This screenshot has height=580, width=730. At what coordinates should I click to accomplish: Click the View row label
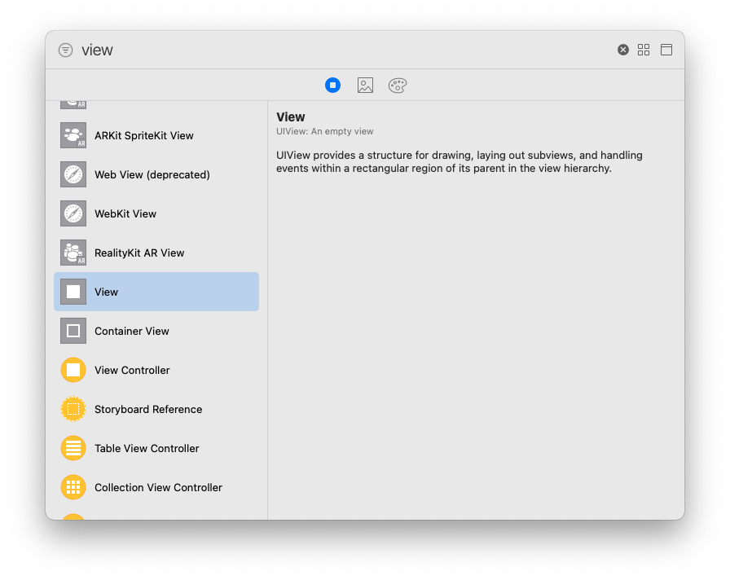click(x=106, y=292)
